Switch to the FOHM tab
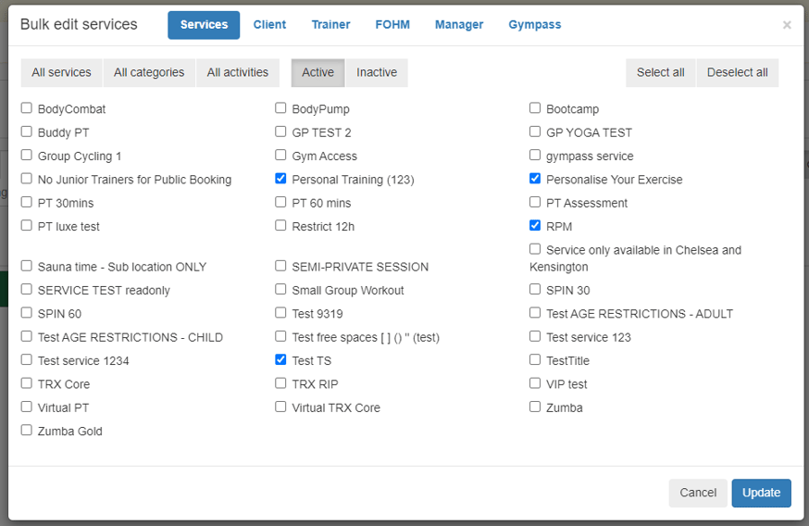Image resolution: width=809 pixels, height=526 pixels. 392,25
